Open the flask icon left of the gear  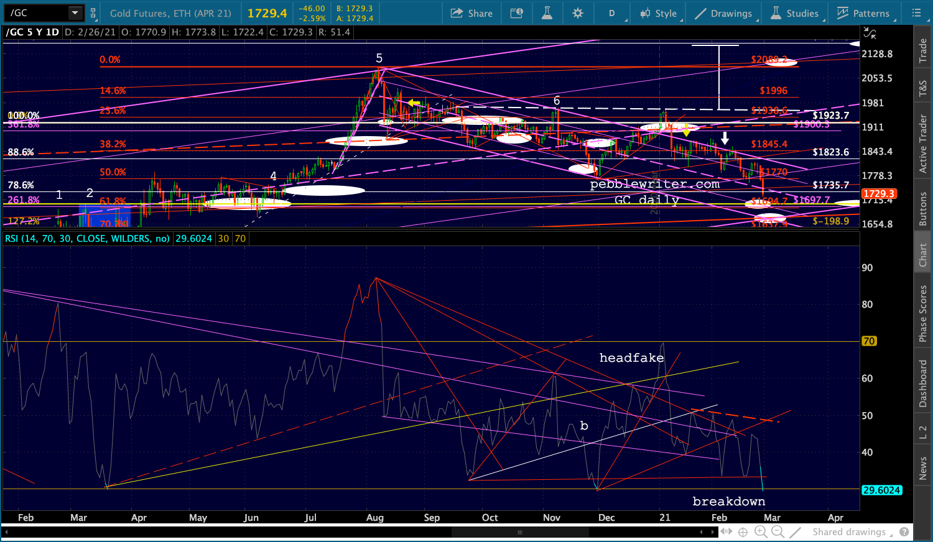tap(547, 13)
